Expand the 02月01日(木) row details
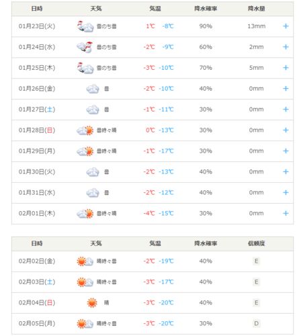299x336 pixels. tap(286, 213)
